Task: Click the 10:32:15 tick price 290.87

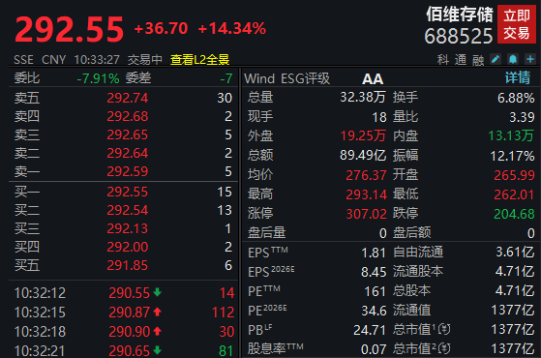Action: tap(129, 313)
